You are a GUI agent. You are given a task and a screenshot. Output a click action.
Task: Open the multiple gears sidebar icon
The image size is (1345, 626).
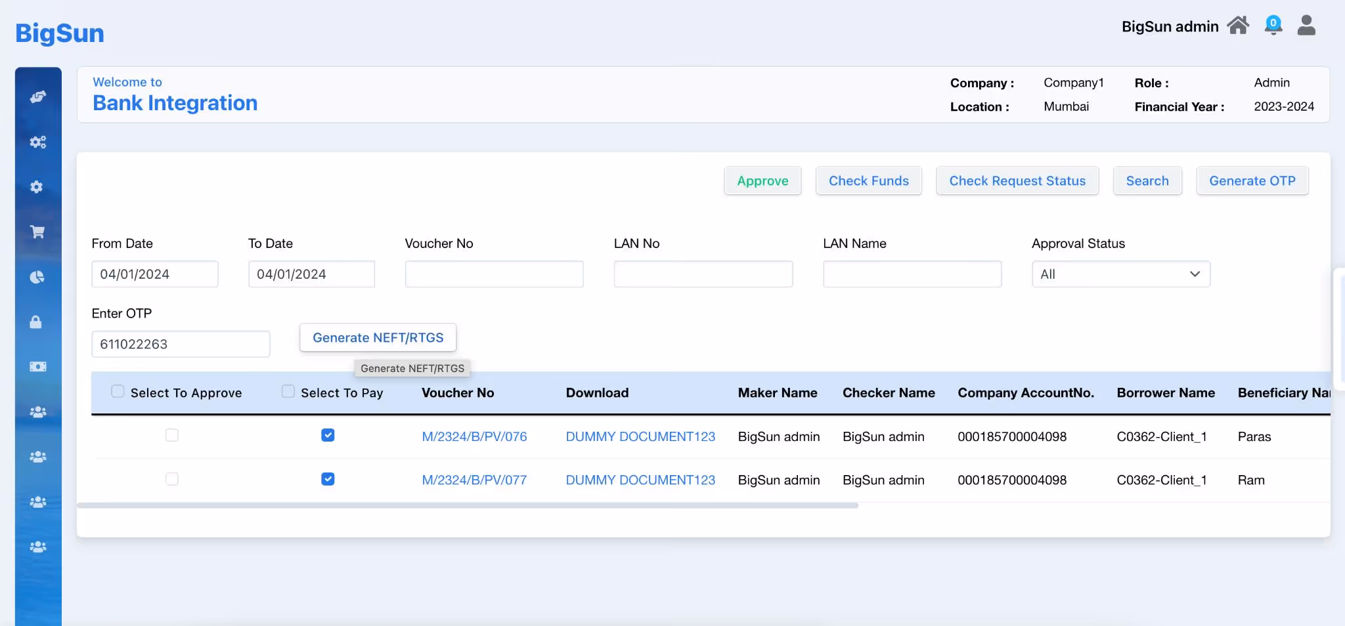coord(37,142)
